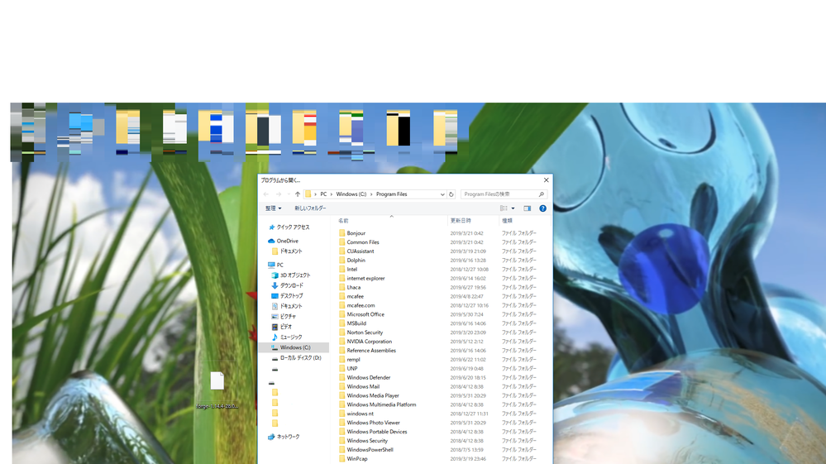Image resolution: width=826 pixels, height=464 pixels.
Task: Click the MSBuild folder icon
Action: coord(341,323)
